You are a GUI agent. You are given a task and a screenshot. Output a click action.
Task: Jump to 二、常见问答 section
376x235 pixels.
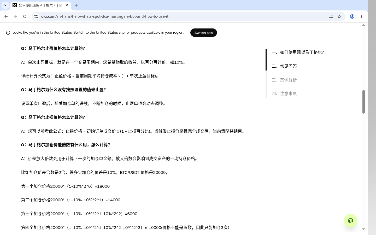284,66
